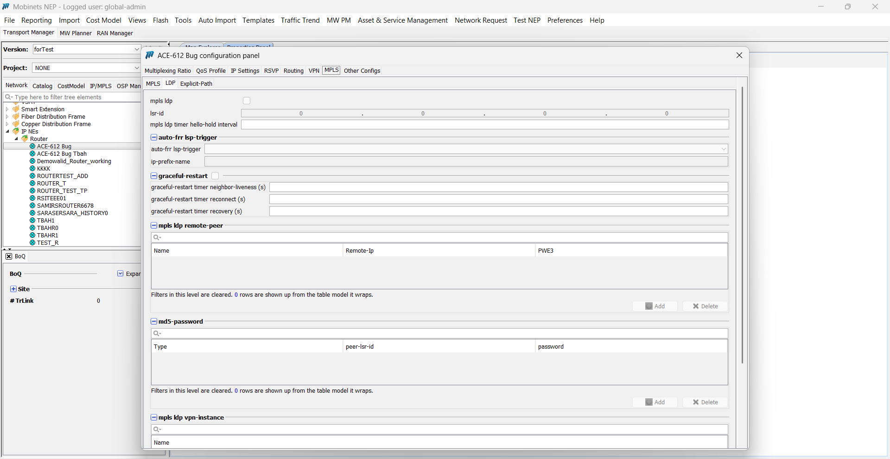This screenshot has width=890, height=459.
Task: Click the Smart Extension folder icon
Action: tap(16, 109)
